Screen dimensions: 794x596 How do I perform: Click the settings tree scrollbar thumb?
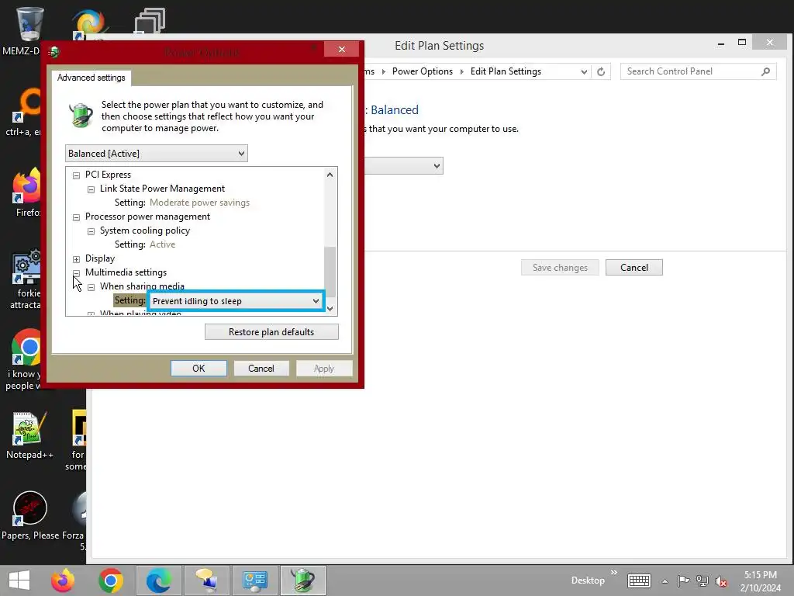tap(330, 271)
